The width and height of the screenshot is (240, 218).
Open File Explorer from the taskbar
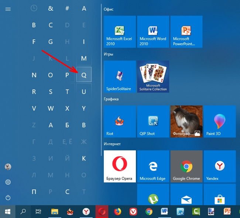coord(55,212)
